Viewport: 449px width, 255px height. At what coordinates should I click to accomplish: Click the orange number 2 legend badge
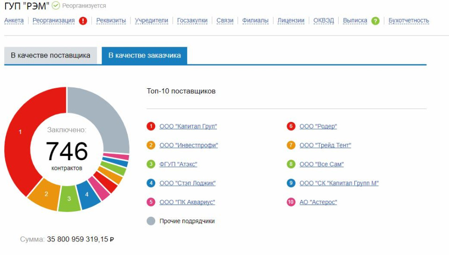(x=151, y=145)
